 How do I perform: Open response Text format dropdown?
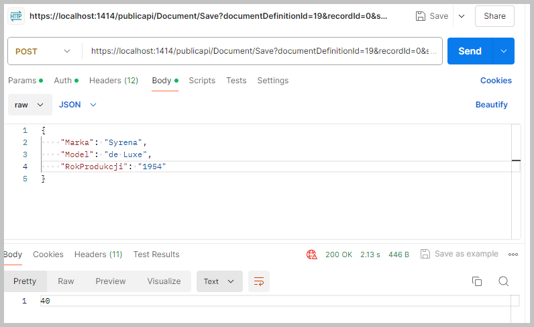point(219,281)
